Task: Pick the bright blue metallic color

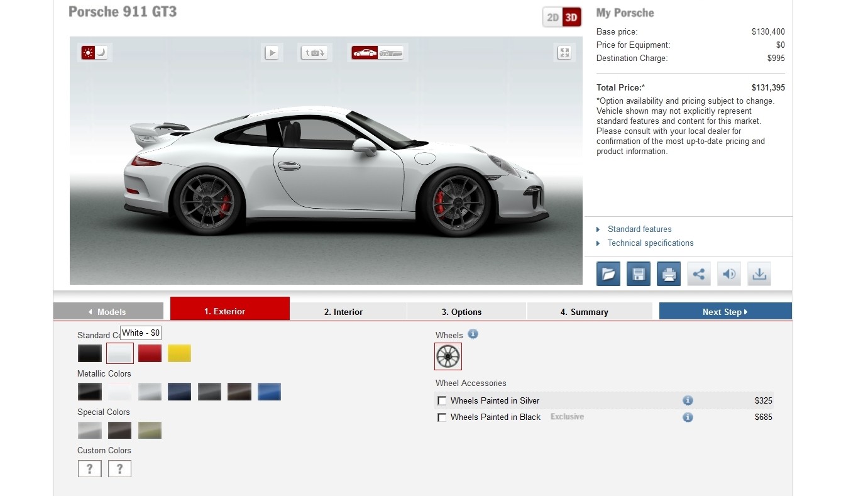Action: pyautogui.click(x=269, y=392)
